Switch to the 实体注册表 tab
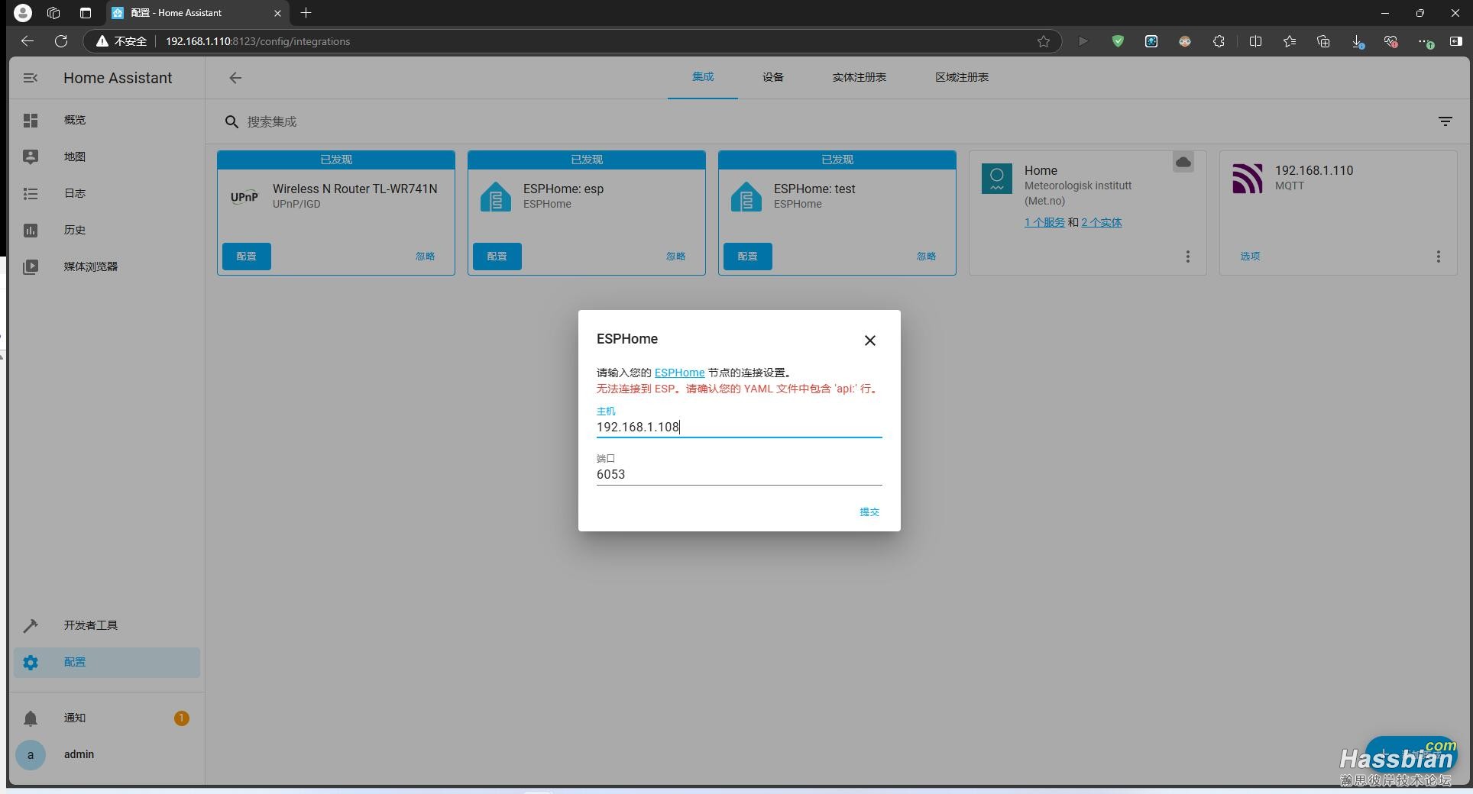 [860, 77]
